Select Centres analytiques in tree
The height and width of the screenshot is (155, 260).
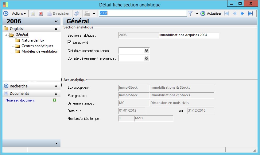[37, 46]
